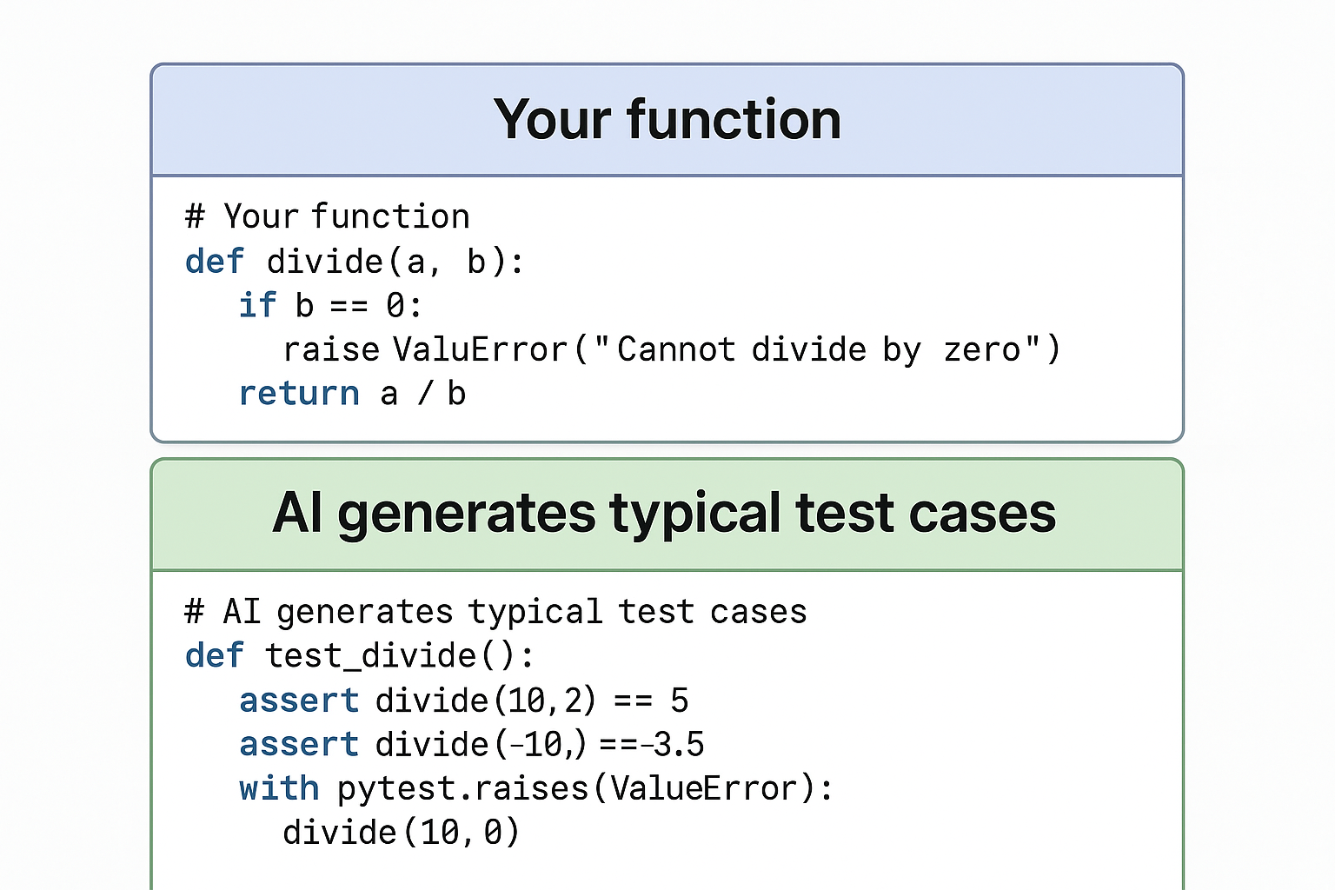Click the "def" keyword before divide(a, b)

click(x=214, y=262)
